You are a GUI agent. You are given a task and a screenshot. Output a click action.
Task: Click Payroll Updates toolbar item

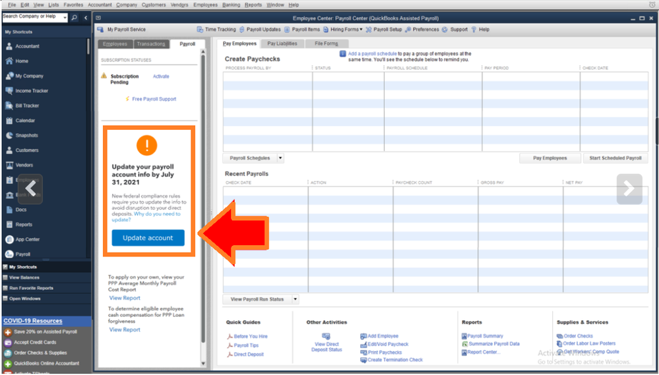[260, 30]
